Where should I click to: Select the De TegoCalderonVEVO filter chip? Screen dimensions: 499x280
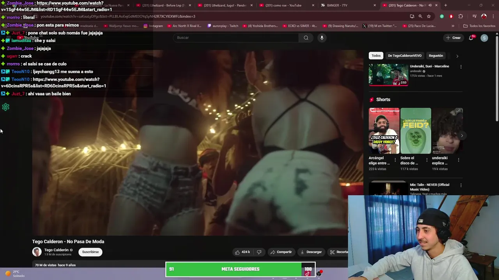[405, 56]
